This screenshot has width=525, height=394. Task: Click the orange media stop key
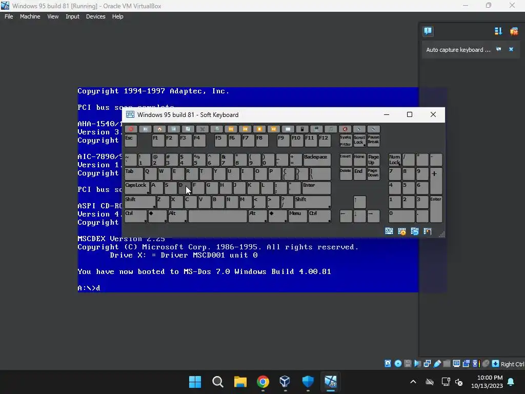click(259, 129)
